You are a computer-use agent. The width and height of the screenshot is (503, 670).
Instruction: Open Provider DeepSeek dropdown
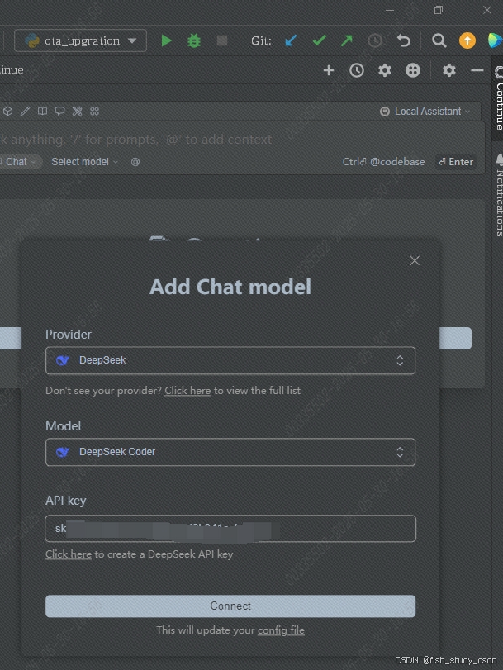pos(230,360)
